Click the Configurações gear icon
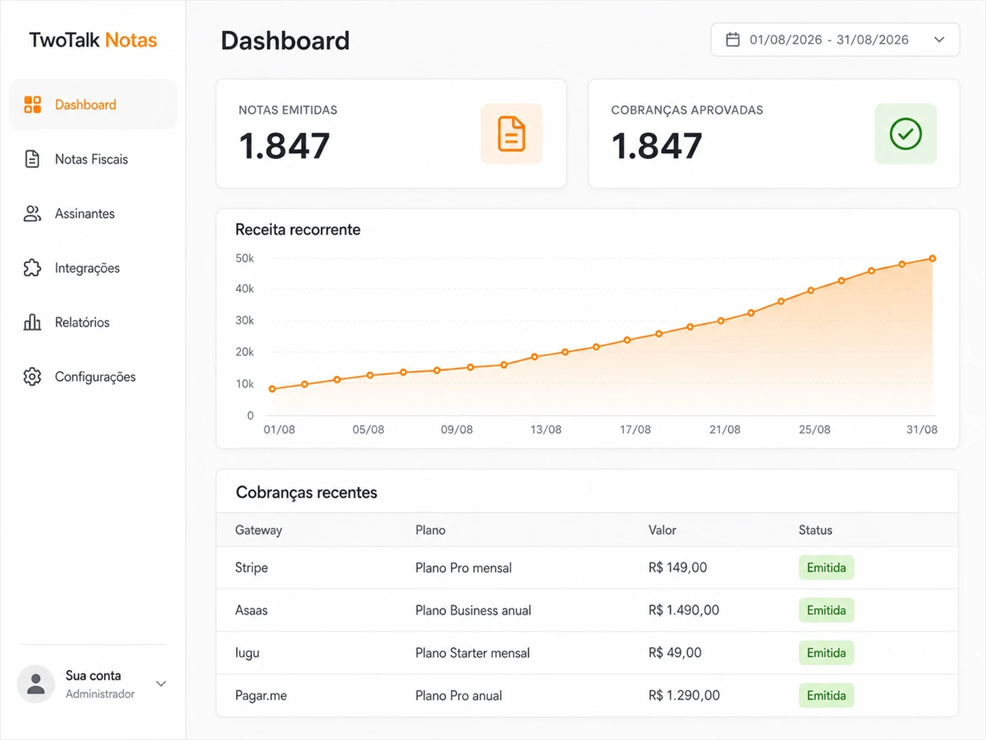986x740 pixels. [32, 376]
